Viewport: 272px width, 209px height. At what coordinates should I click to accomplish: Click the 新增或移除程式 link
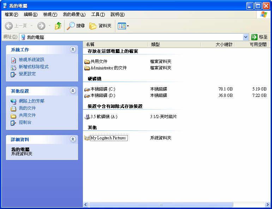(34, 67)
